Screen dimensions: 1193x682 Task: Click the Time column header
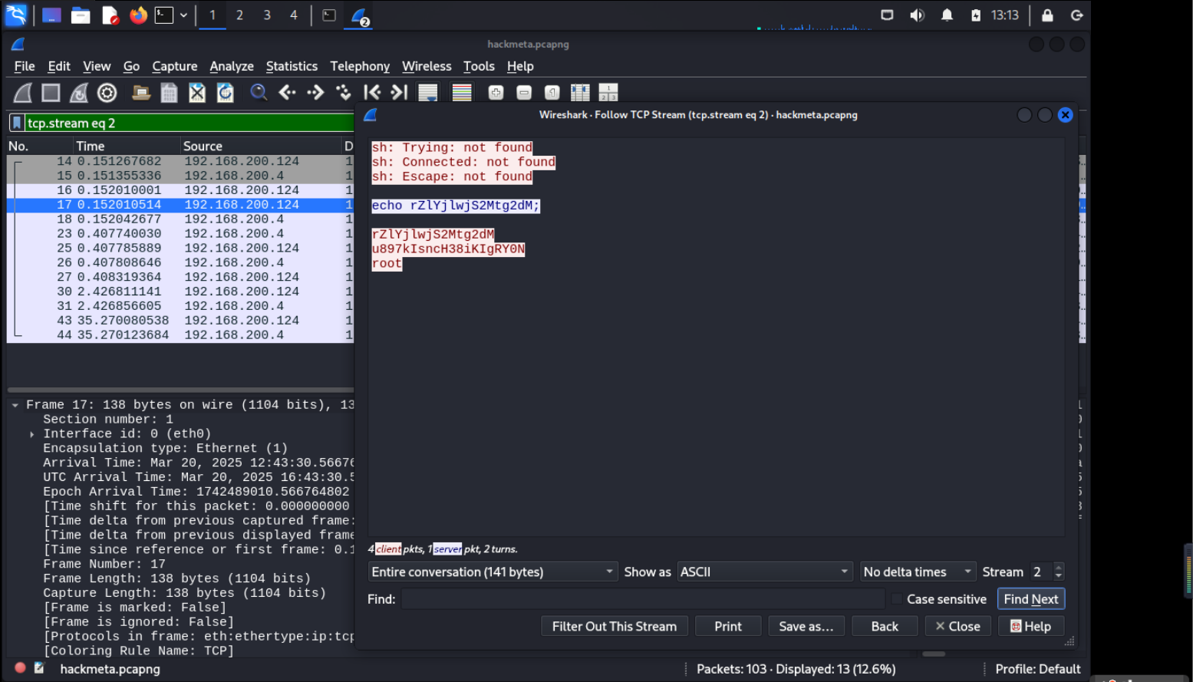point(126,146)
